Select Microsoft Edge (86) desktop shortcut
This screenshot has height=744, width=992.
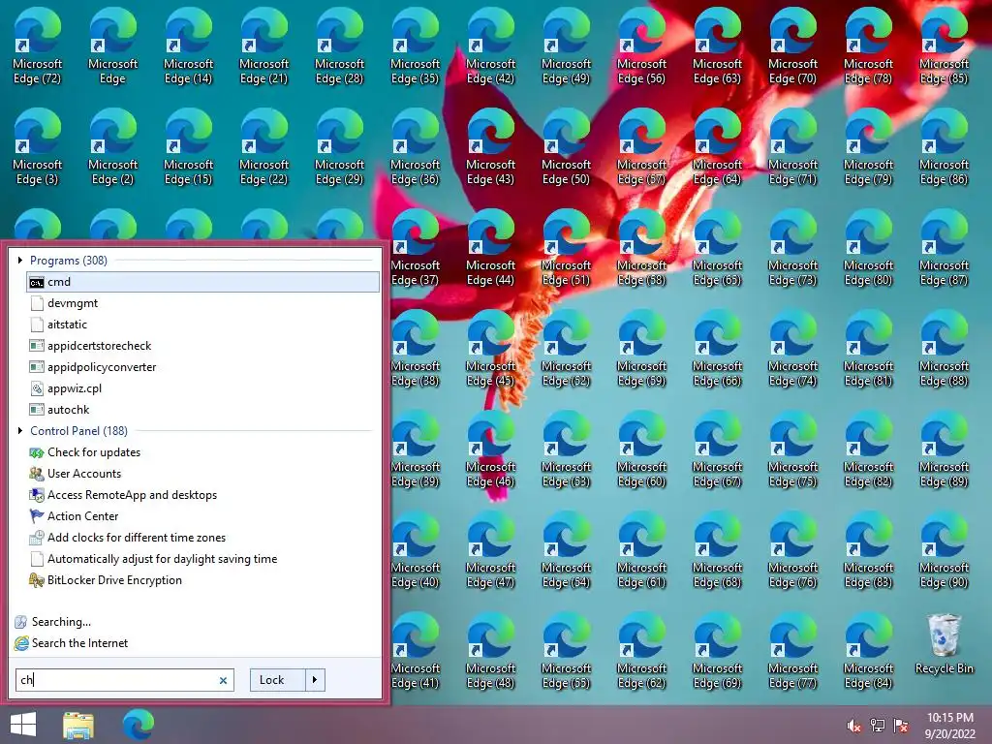pos(944,147)
